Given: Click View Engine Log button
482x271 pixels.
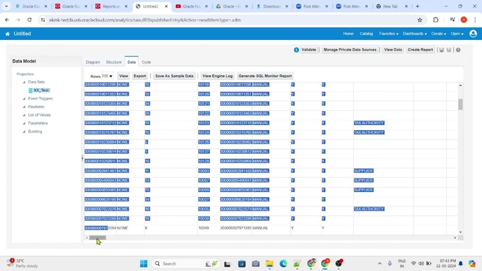Looking at the screenshot, I should point(218,76).
